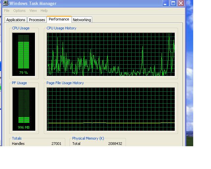Open the Help menu

tap(44, 11)
